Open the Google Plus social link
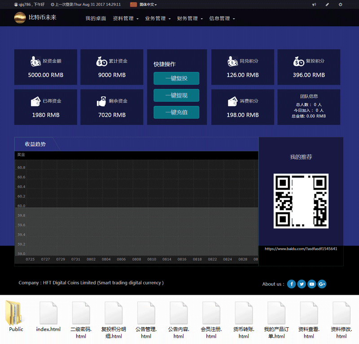Image resolution: width=359 pixels, height=344 pixels. (322, 284)
